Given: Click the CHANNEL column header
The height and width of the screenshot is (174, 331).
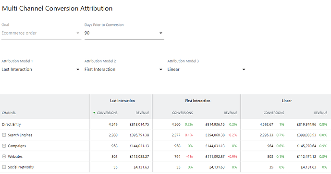Looking at the screenshot, I should click(x=9, y=113).
